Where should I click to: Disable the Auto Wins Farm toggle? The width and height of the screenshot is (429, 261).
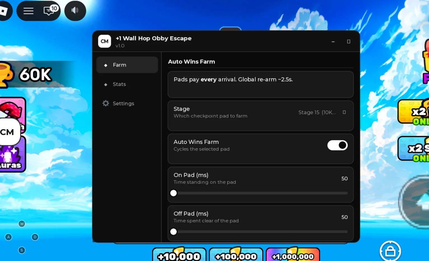(x=337, y=145)
